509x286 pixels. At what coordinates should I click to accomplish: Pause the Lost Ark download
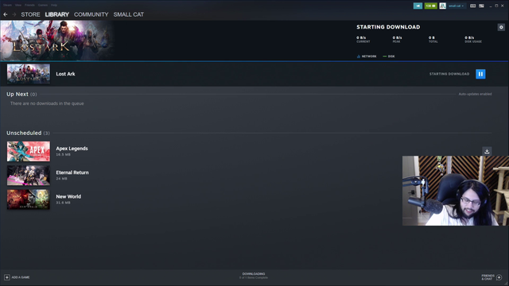(x=480, y=74)
